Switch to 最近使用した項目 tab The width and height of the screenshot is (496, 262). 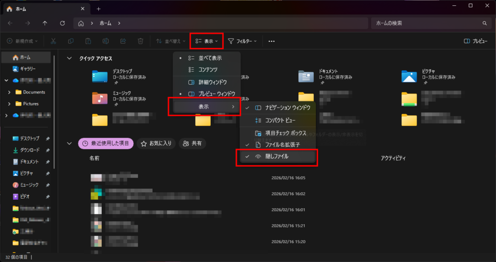click(106, 143)
